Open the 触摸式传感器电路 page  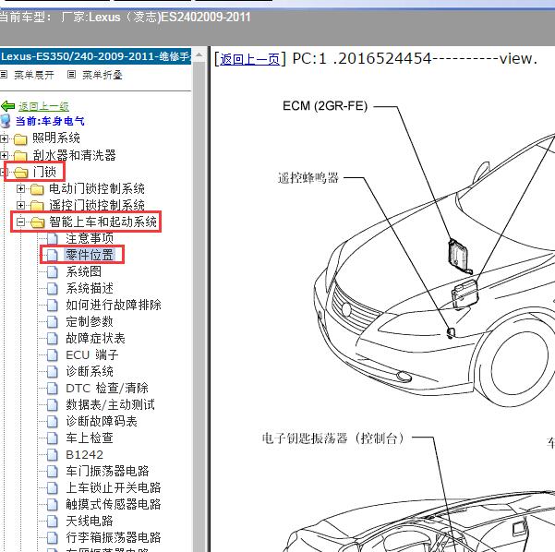[x=114, y=504]
